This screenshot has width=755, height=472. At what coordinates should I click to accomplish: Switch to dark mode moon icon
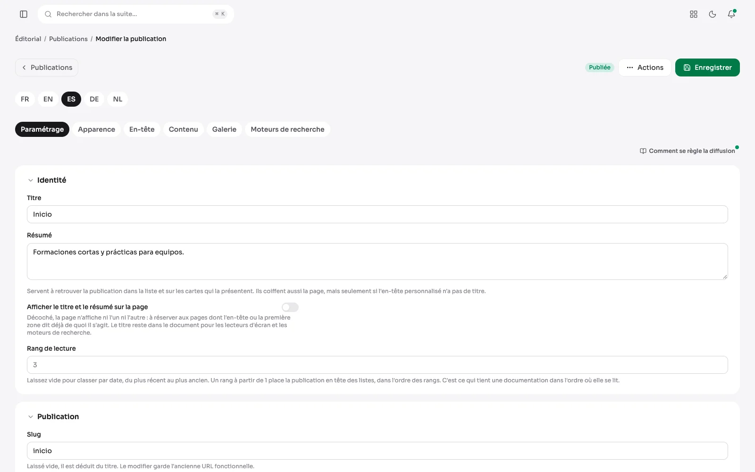point(713,14)
